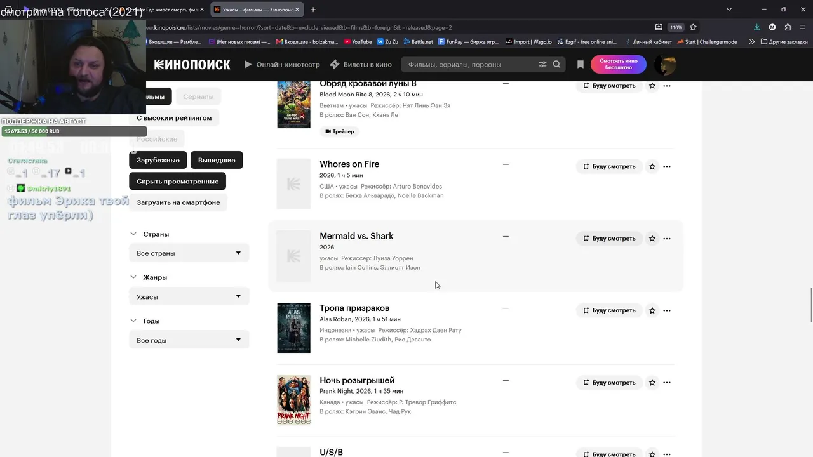Click the install-app icon in address bar
This screenshot has width=813, height=457.
tap(659, 27)
